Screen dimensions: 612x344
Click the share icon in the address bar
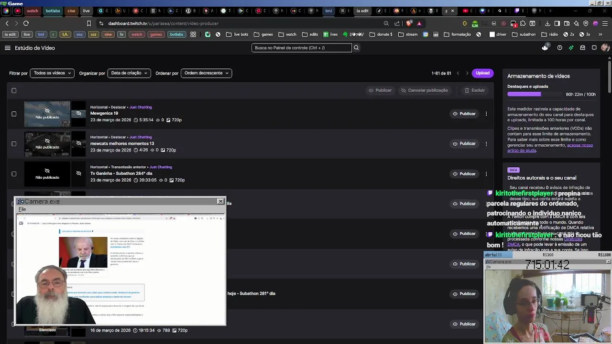(397, 23)
